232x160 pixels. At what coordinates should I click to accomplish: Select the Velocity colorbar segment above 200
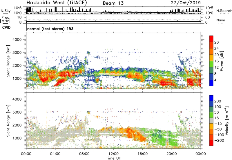click(211, 98)
